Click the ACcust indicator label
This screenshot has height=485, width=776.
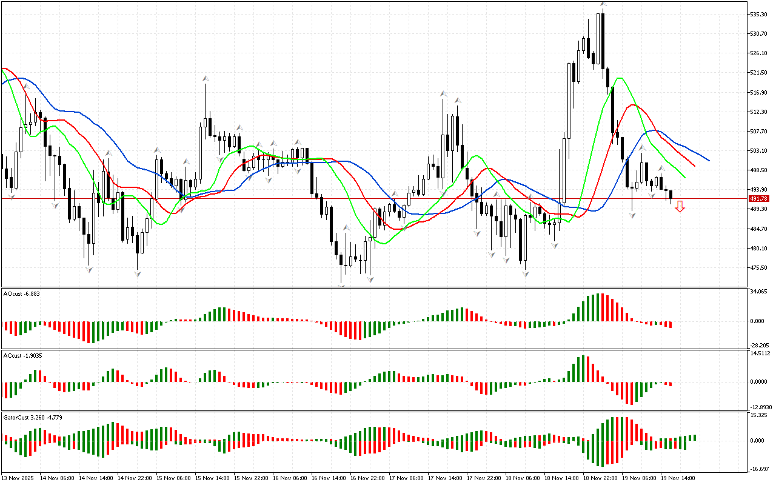coord(22,355)
